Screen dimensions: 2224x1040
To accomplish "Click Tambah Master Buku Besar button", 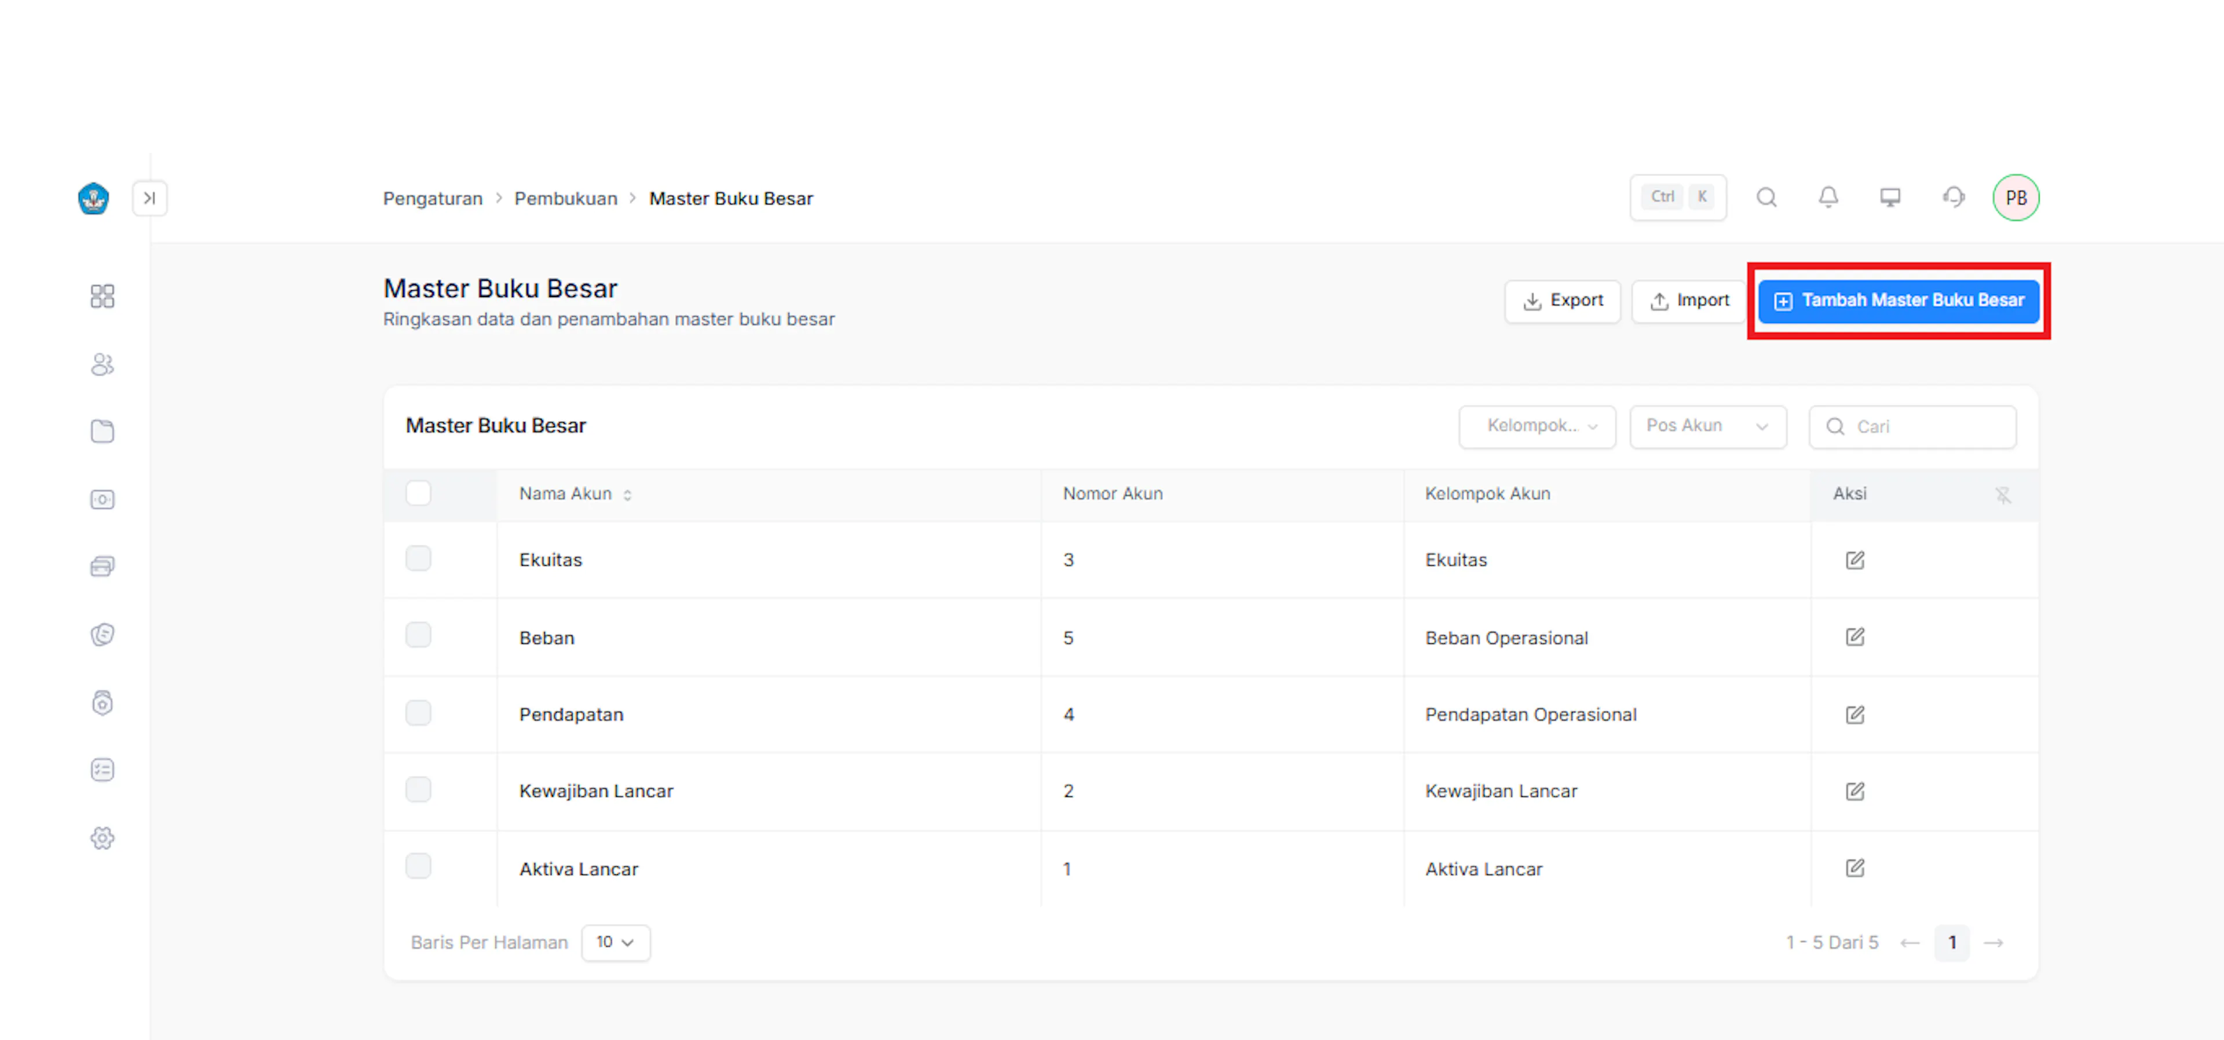I will point(1899,301).
